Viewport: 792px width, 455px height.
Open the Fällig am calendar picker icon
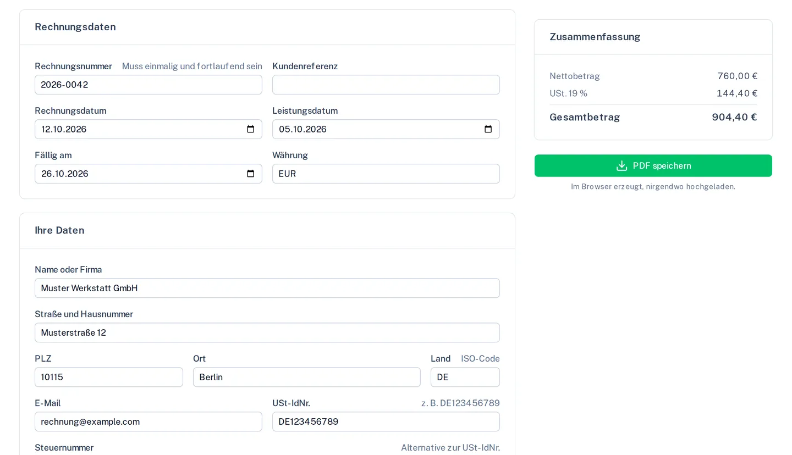click(x=251, y=174)
